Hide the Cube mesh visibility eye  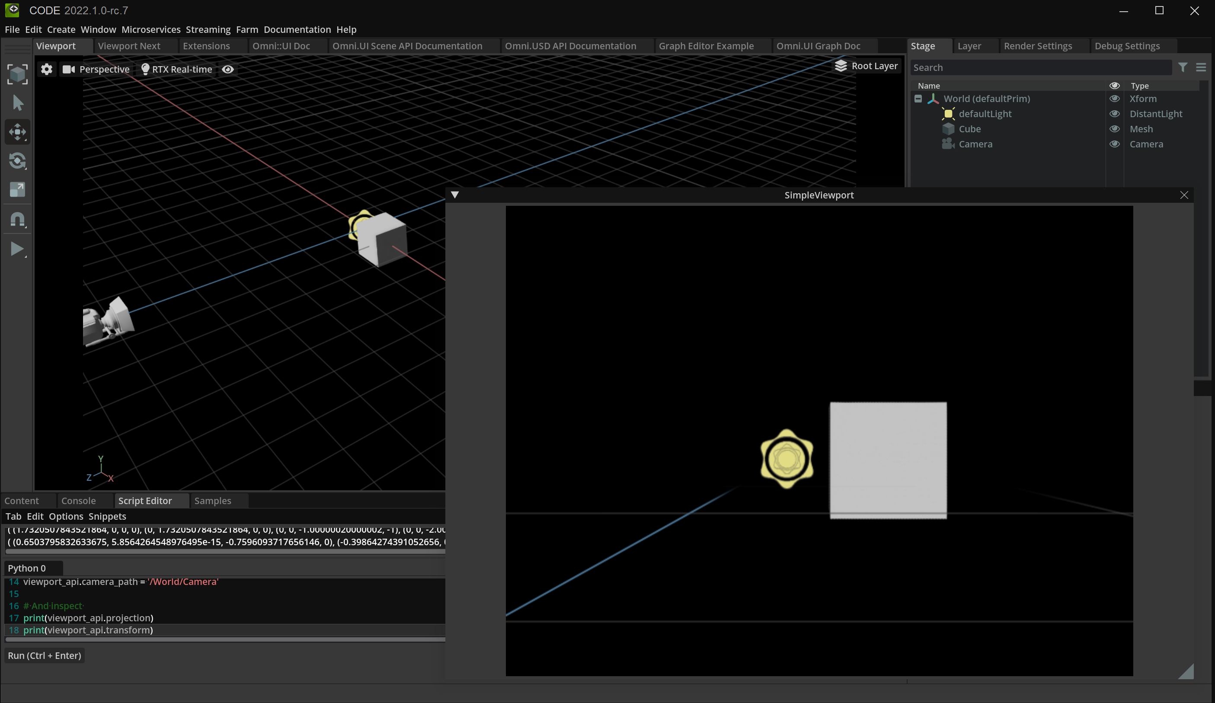pyautogui.click(x=1114, y=129)
